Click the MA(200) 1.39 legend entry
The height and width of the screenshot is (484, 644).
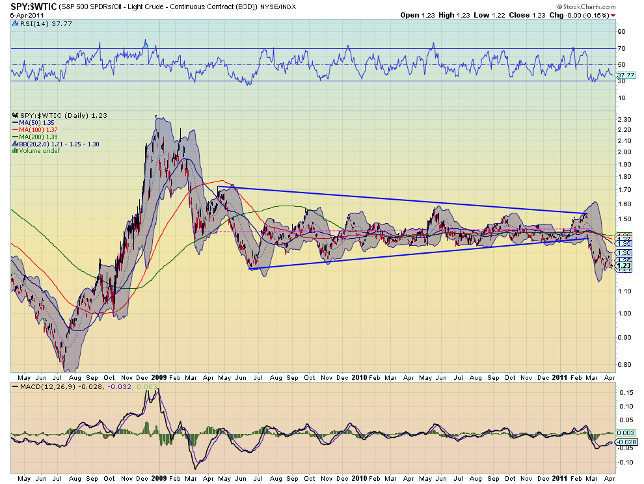pos(38,137)
